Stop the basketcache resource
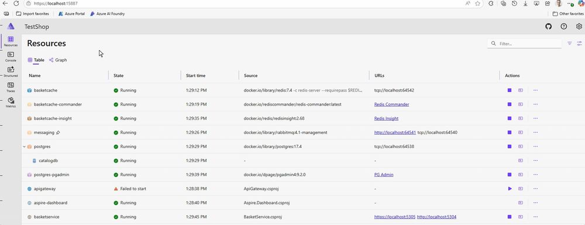 point(510,90)
